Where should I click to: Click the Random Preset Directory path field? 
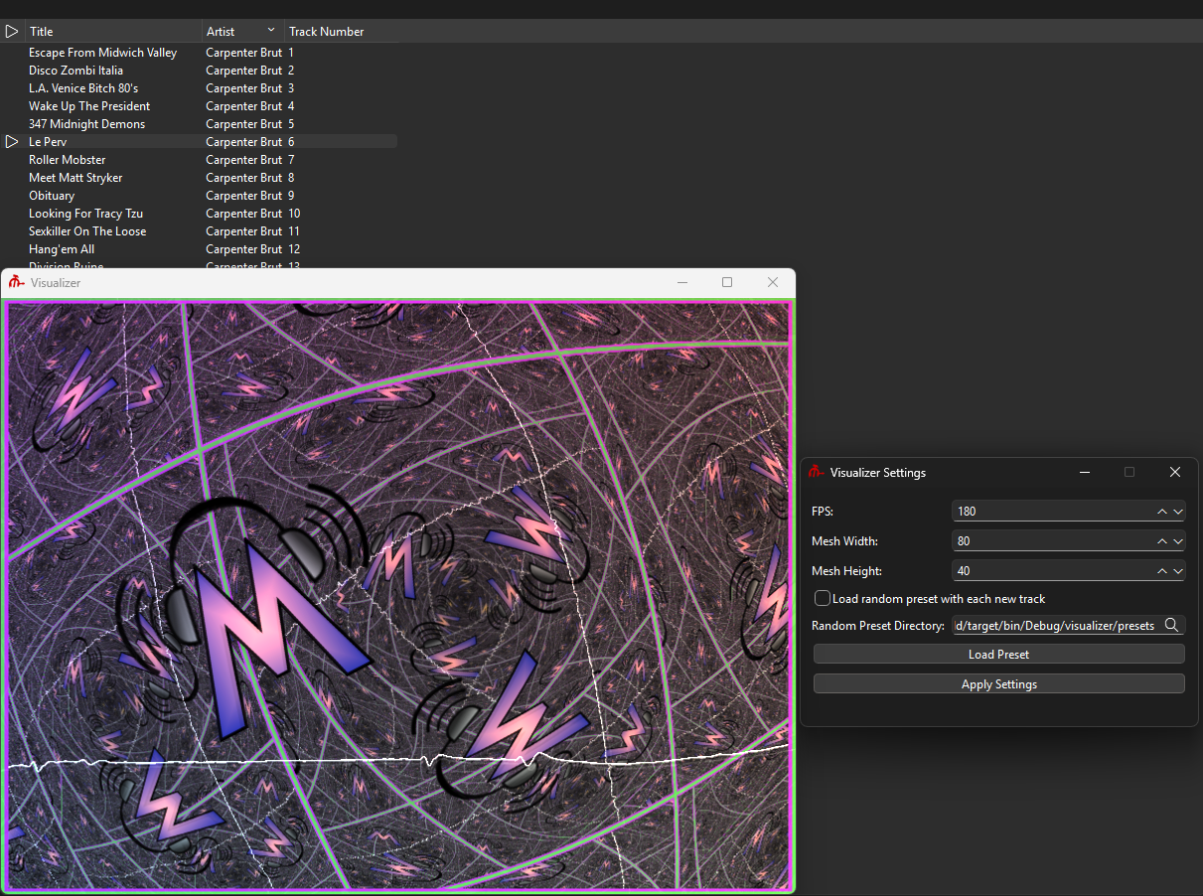point(1053,626)
